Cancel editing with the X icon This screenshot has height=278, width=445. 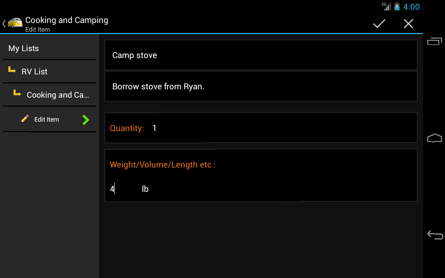tap(408, 23)
